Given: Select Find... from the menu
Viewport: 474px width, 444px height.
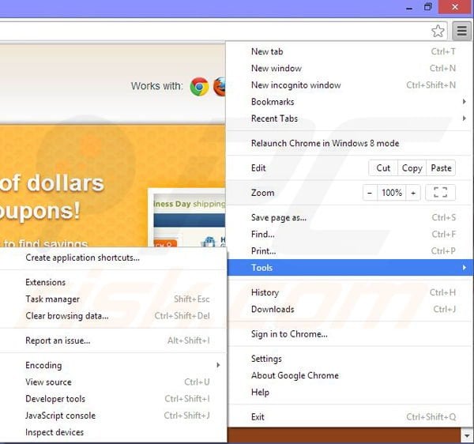Looking at the screenshot, I should pos(350,234).
